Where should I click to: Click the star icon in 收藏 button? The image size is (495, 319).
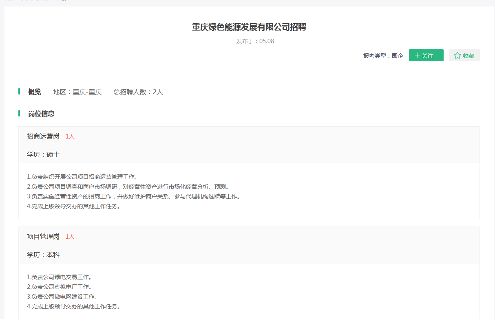pyautogui.click(x=457, y=55)
